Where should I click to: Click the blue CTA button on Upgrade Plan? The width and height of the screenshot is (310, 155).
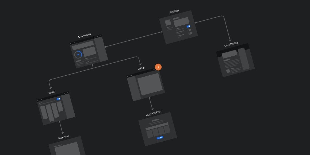tap(160, 138)
